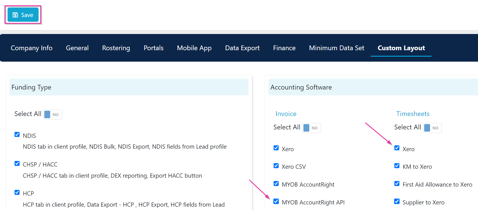
Task: Select the Mobile App tab
Action: pyautogui.click(x=194, y=48)
